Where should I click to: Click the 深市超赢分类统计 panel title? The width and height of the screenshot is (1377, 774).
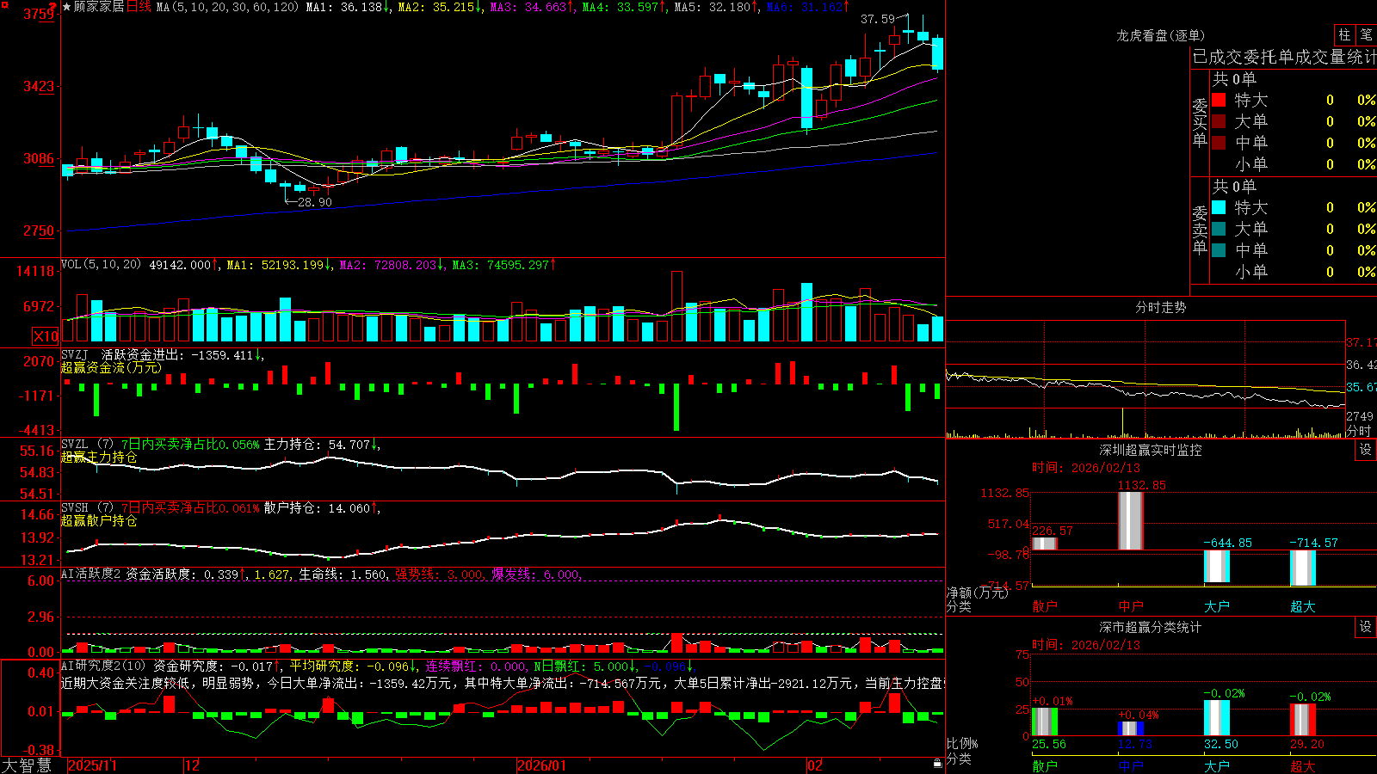[1151, 627]
